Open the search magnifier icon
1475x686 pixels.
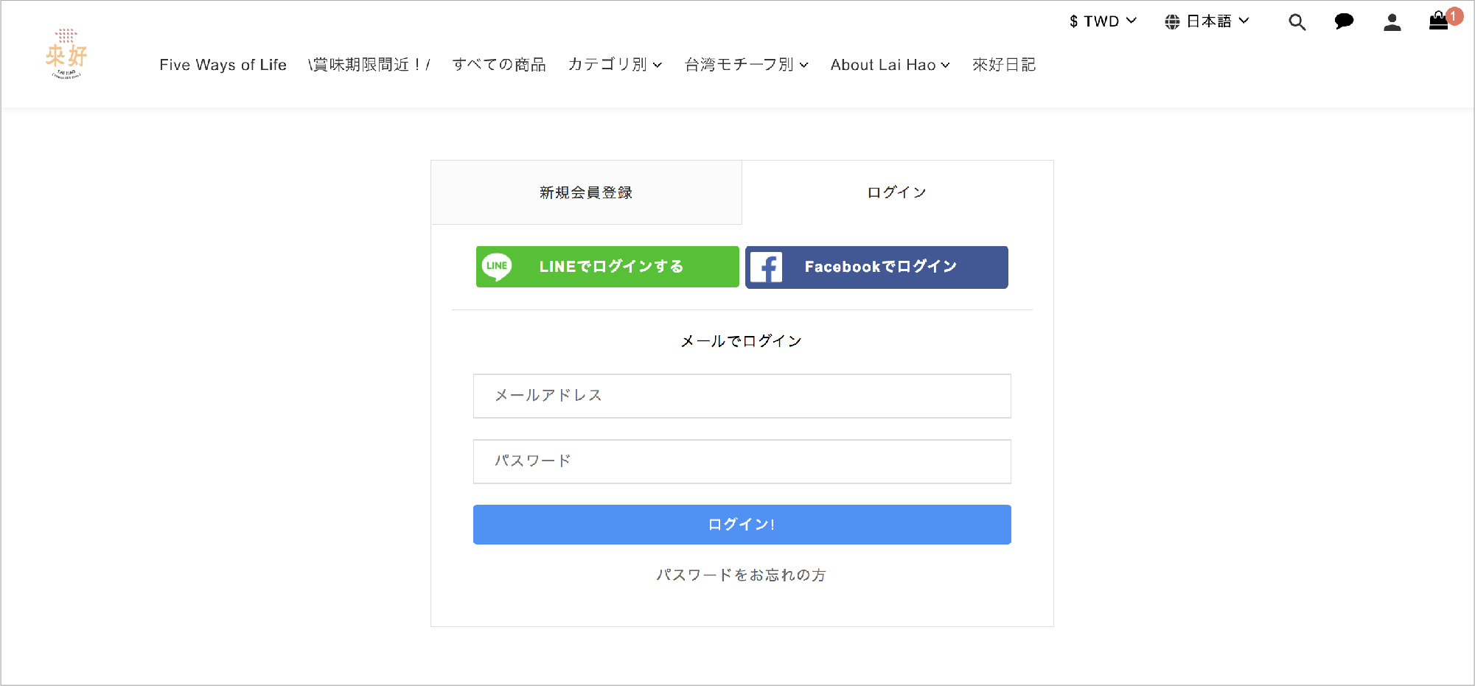pyautogui.click(x=1297, y=22)
